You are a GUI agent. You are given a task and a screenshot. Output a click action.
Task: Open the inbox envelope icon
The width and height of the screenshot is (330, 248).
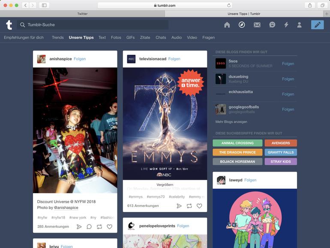click(x=257, y=25)
